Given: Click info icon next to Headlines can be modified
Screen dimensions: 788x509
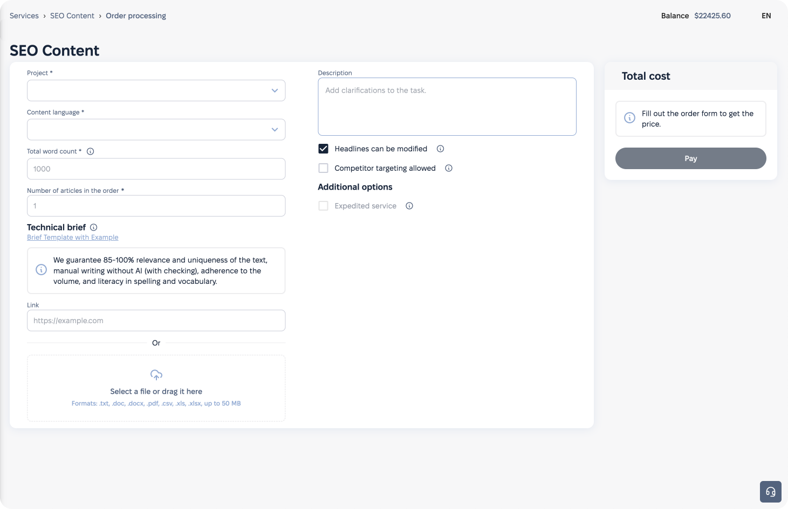Looking at the screenshot, I should click(440, 149).
